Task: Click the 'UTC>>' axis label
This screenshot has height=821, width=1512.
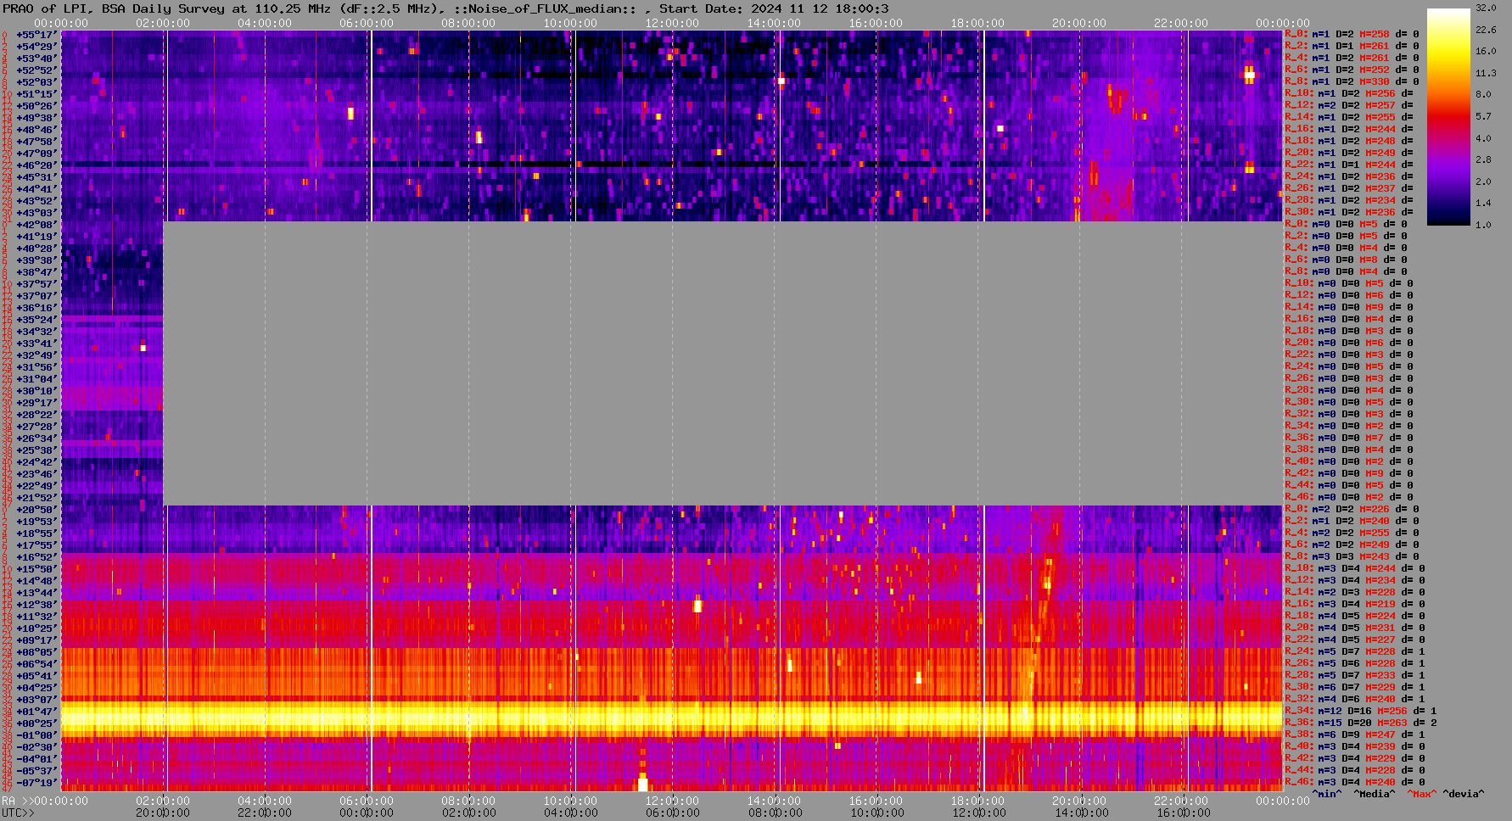Action: [19, 813]
